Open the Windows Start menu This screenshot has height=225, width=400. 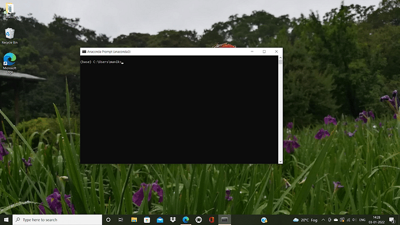[6, 220]
